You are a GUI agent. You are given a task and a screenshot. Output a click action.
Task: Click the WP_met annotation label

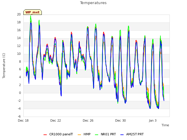coord(32,12)
